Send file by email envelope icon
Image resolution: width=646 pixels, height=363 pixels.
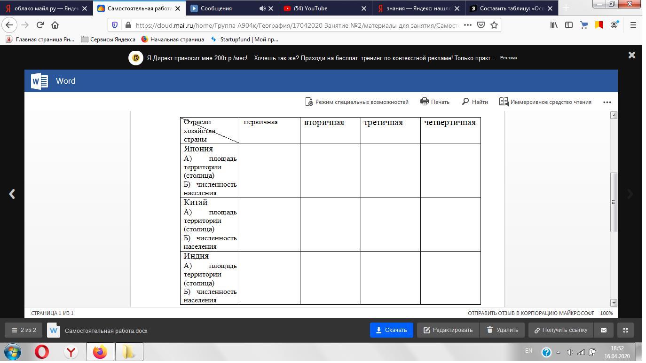[x=604, y=330]
